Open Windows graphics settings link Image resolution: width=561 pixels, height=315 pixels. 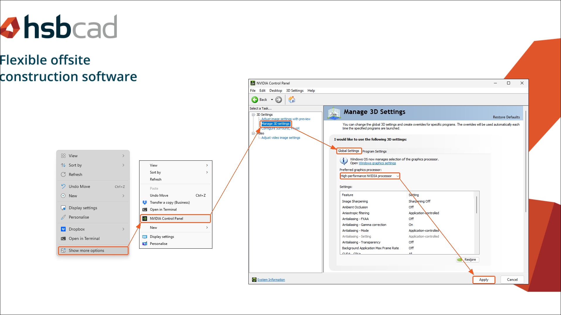point(377,163)
